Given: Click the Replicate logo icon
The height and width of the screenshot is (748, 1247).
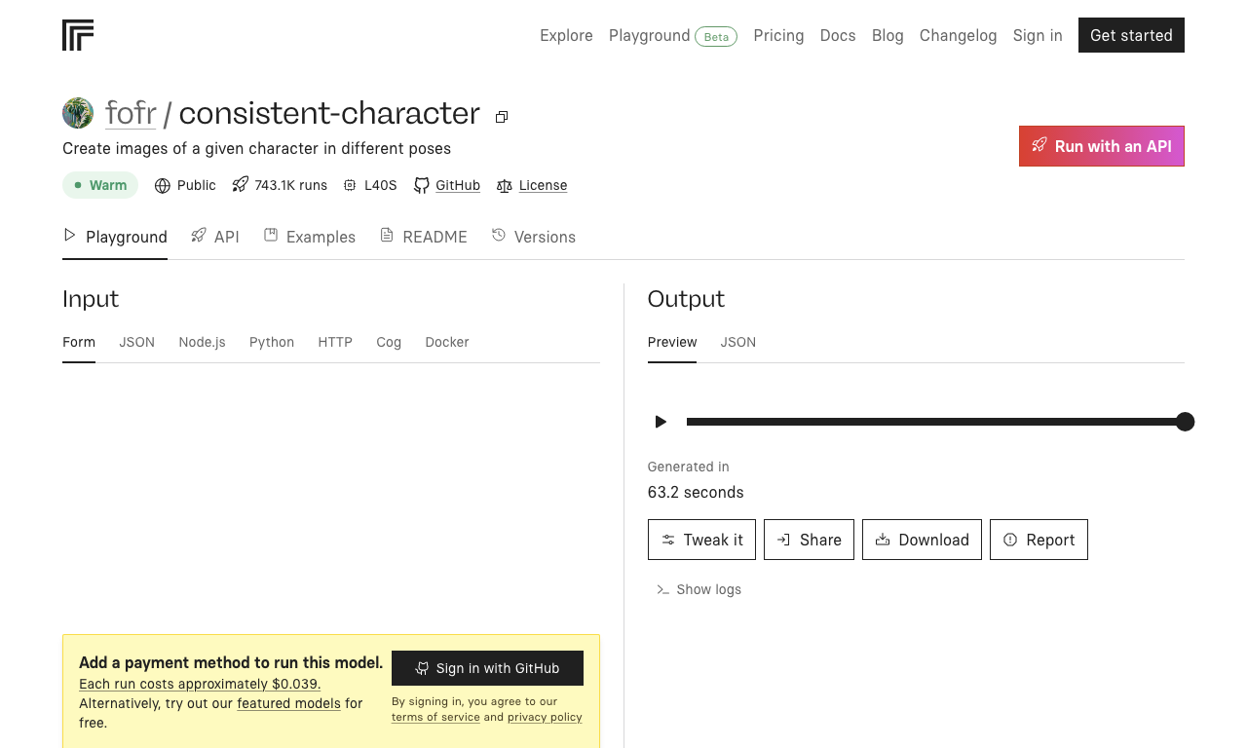Looking at the screenshot, I should click(x=78, y=35).
